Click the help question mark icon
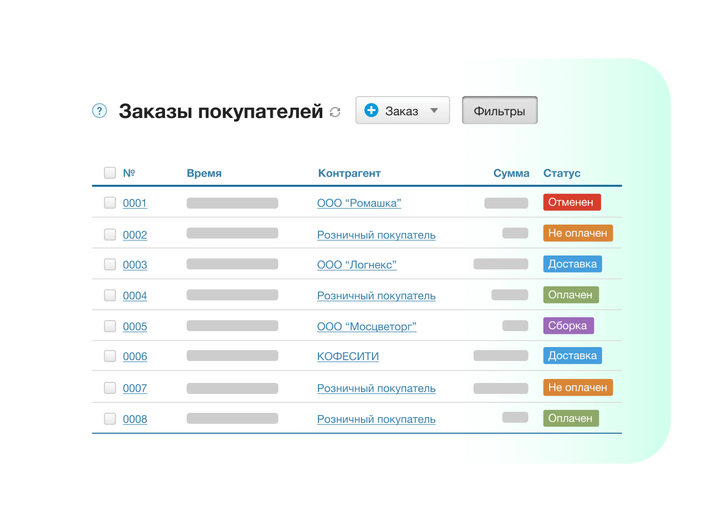702x522 pixels. click(x=99, y=111)
